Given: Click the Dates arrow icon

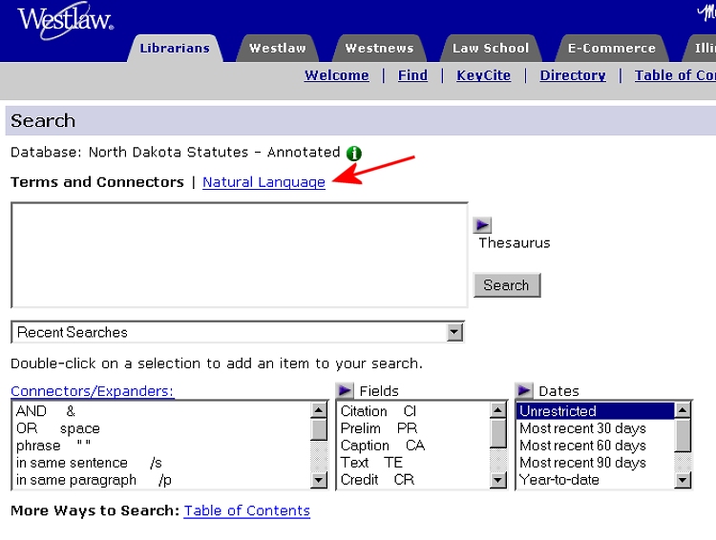Looking at the screenshot, I should [524, 391].
